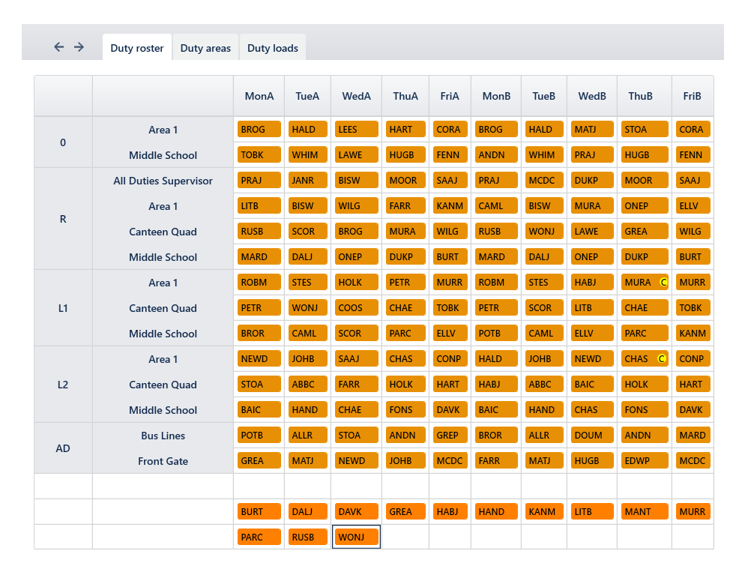This screenshot has height=584, width=751.
Task: Select the DOUM Bus Lines chip
Action: tap(591, 436)
